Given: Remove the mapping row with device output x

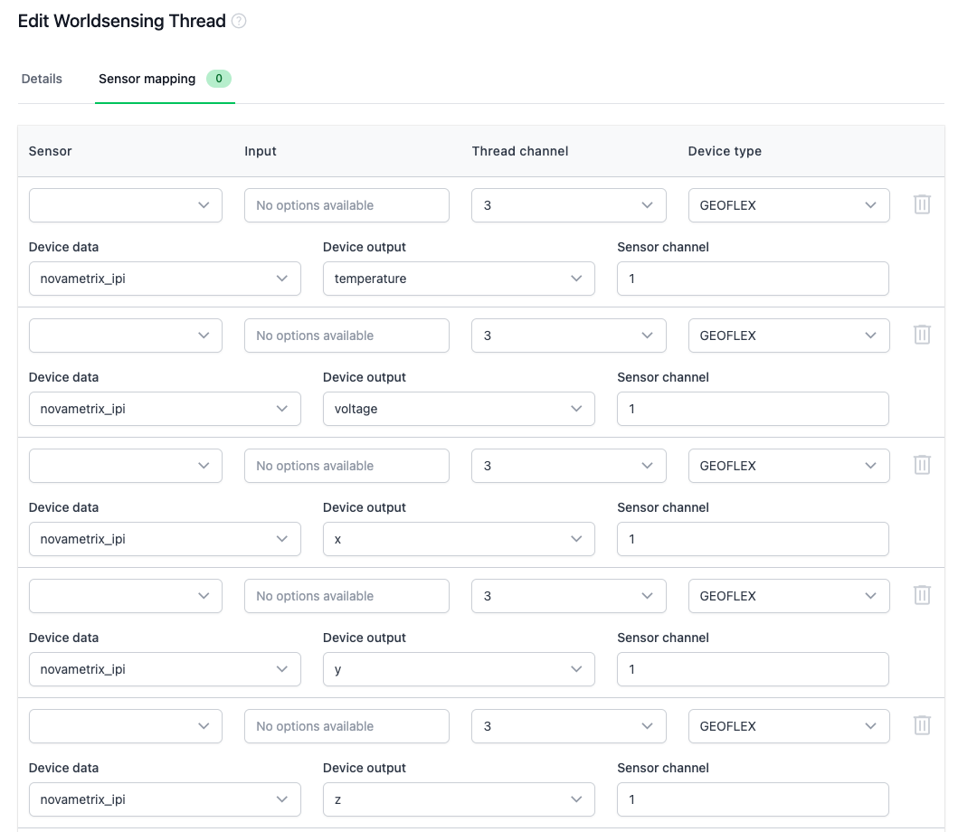Looking at the screenshot, I should tap(922, 465).
